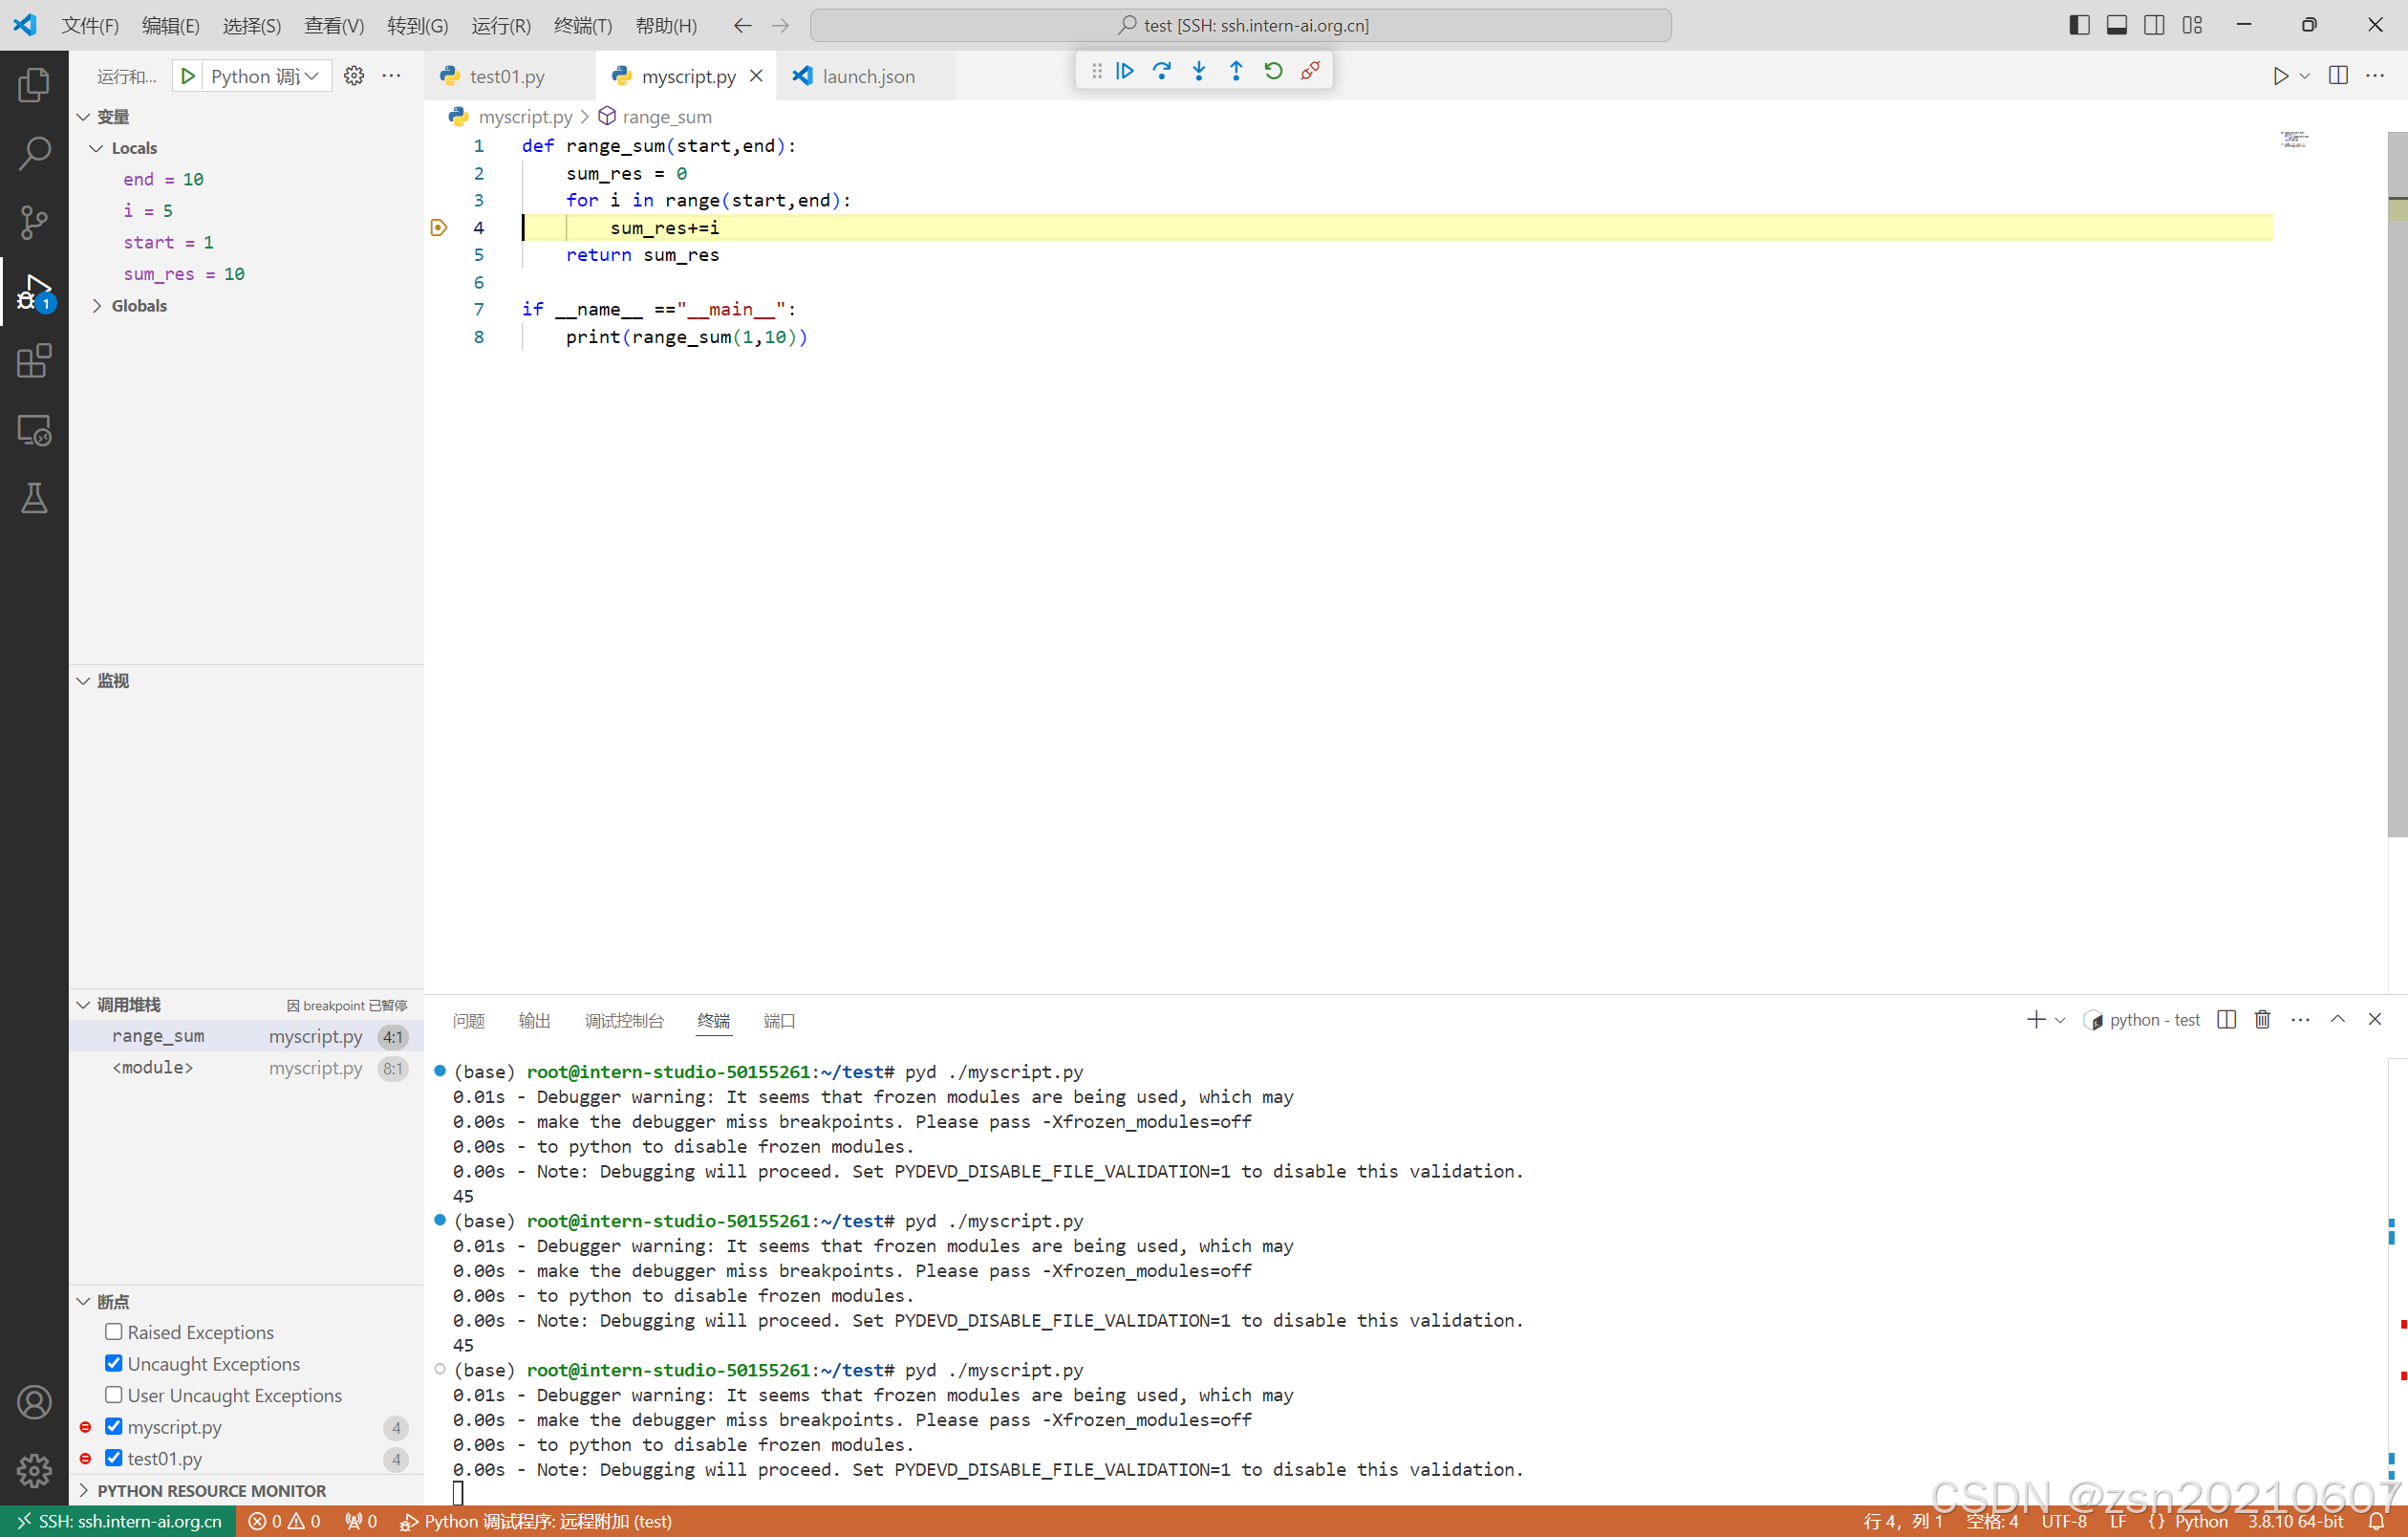Collapse the Locals variables section
The image size is (2408, 1537).
[x=97, y=147]
